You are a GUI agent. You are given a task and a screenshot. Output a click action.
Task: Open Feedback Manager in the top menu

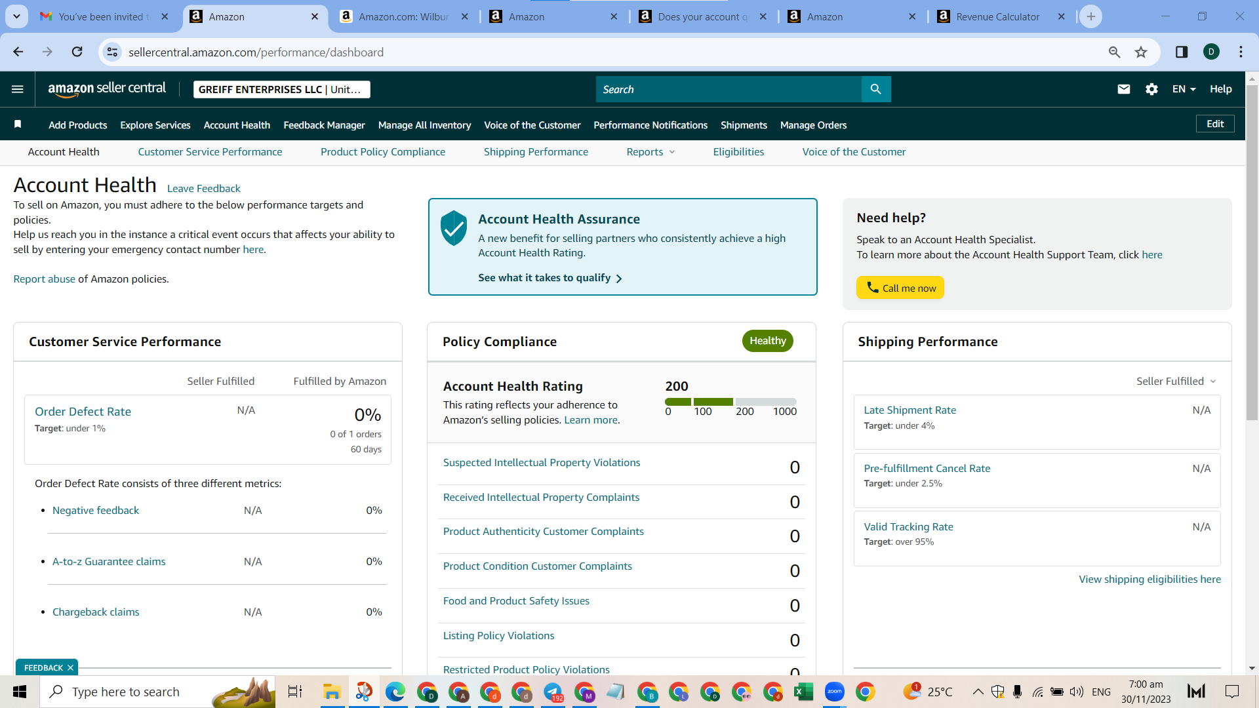tap(324, 125)
